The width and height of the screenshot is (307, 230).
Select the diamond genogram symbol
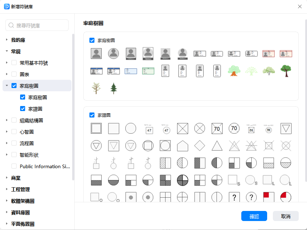pyautogui.click(x=199, y=146)
